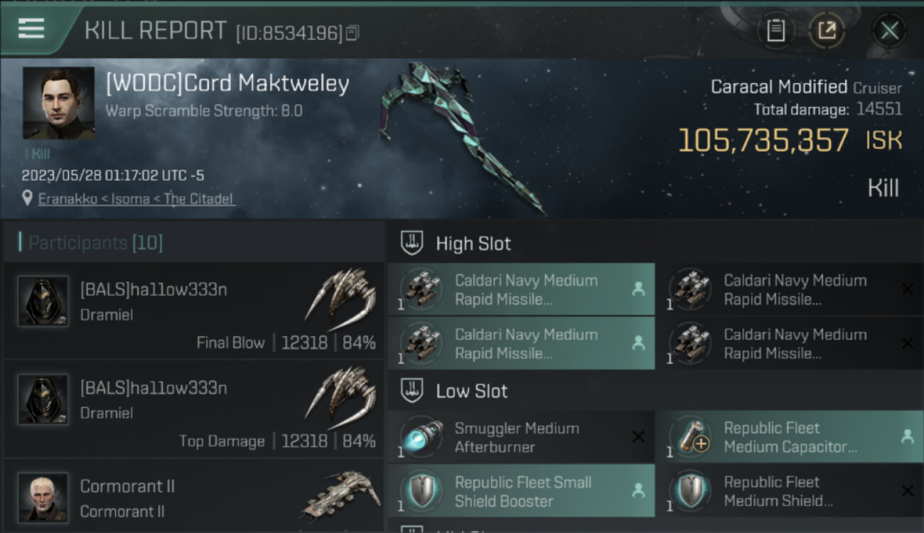The width and height of the screenshot is (924, 533).
Task: Open the hamburger main menu
Action: 31,28
